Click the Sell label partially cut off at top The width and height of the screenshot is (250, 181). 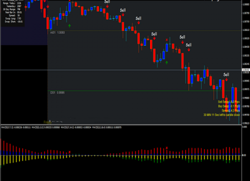click(107, 2)
